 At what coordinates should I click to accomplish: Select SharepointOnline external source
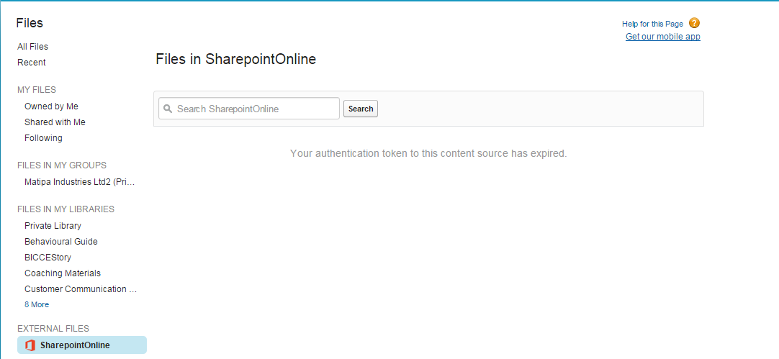pos(82,345)
